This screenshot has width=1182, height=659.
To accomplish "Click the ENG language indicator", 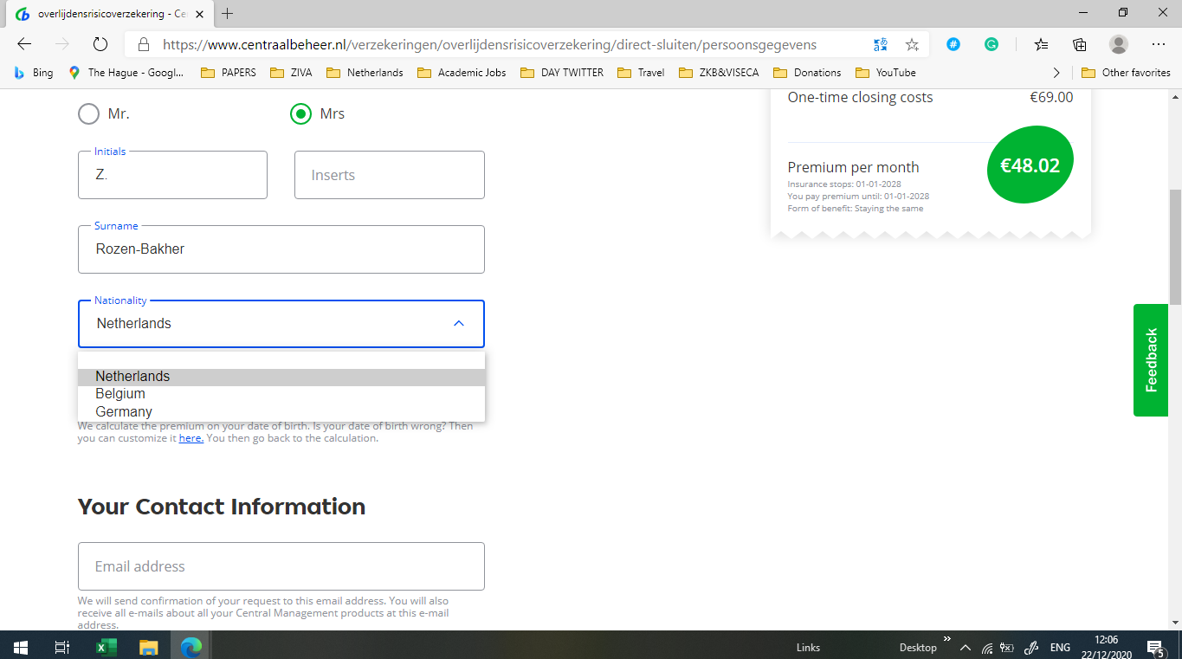I will (1060, 648).
